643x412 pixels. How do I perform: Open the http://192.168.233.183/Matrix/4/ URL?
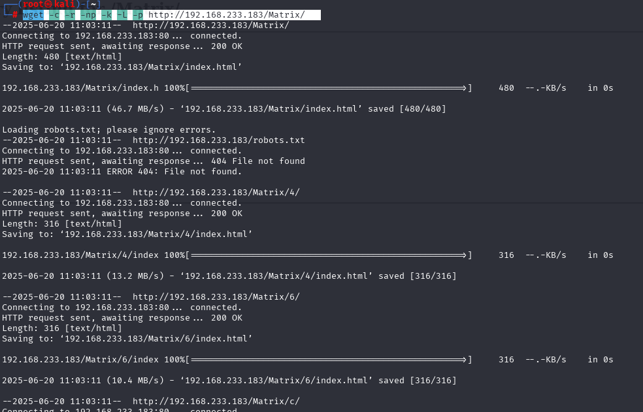tap(216, 193)
